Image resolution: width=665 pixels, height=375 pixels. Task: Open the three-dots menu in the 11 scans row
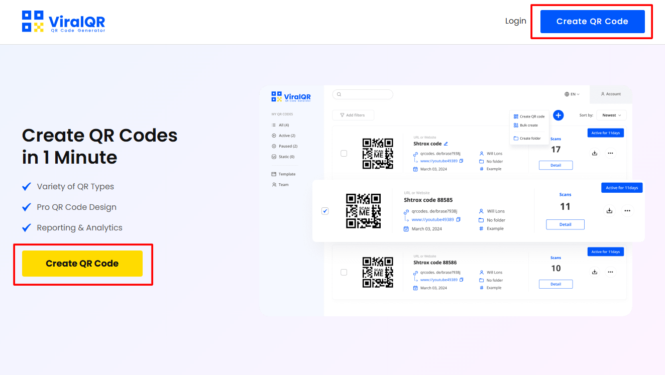click(x=627, y=211)
